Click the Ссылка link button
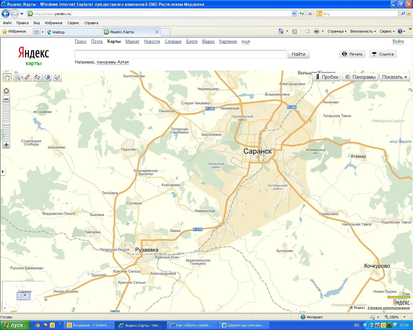The width and height of the screenshot is (413, 330). click(383, 54)
